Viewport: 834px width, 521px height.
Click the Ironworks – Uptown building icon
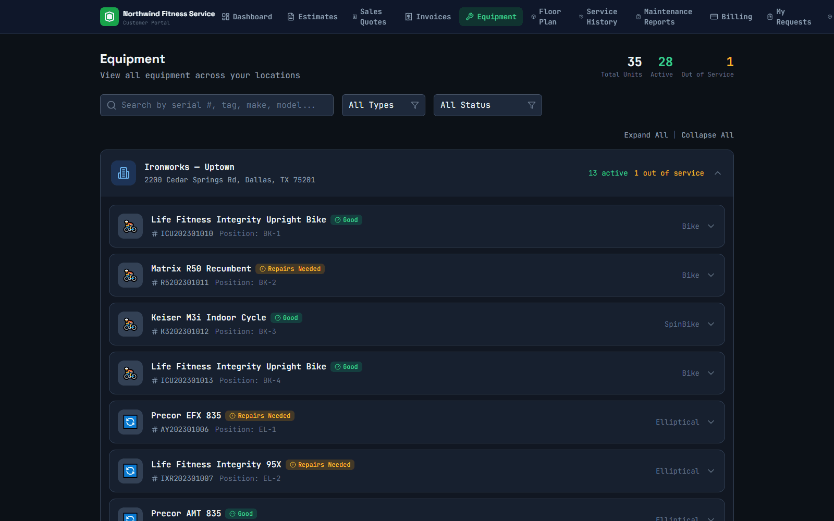(124, 173)
